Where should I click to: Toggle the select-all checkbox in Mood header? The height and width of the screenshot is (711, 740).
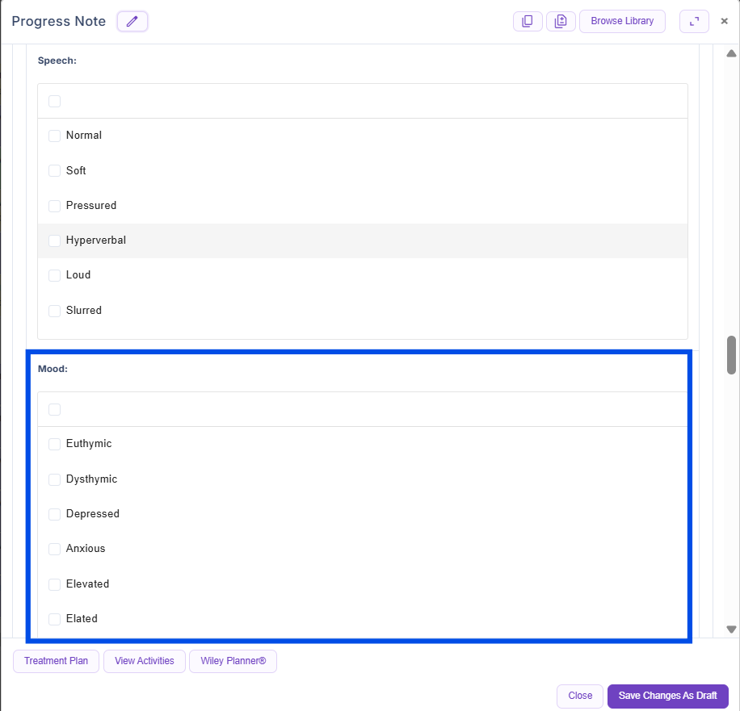click(55, 410)
